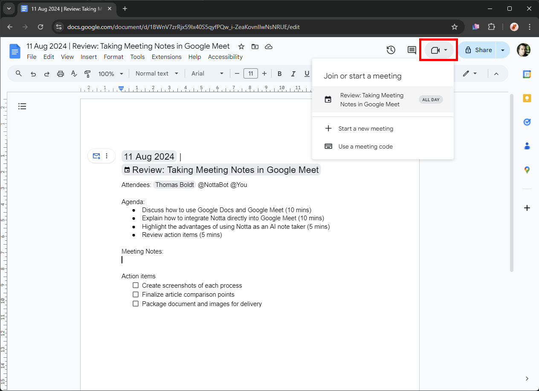The image size is (539, 391).
Task: Apply underline formatting
Action: (x=307, y=74)
